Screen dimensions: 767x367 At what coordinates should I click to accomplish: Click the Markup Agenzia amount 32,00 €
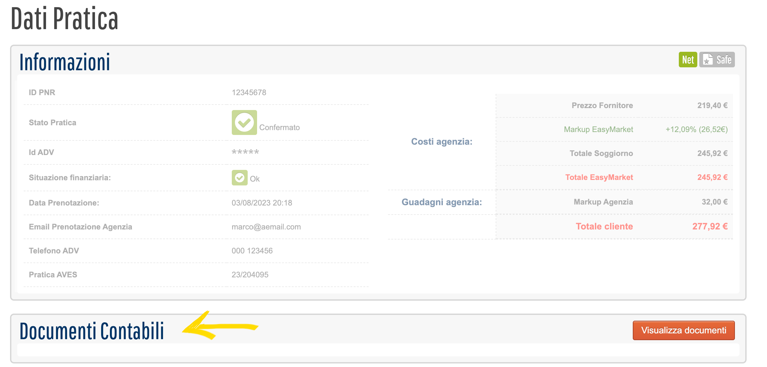(x=714, y=202)
